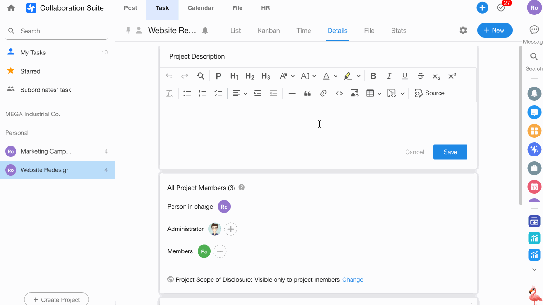Toggle italic text formatting

(x=389, y=76)
